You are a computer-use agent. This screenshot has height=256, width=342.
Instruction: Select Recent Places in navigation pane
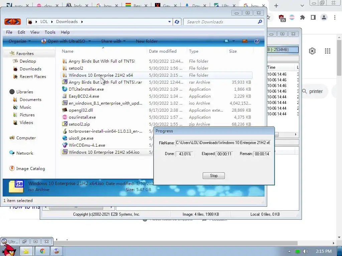coord(33,76)
